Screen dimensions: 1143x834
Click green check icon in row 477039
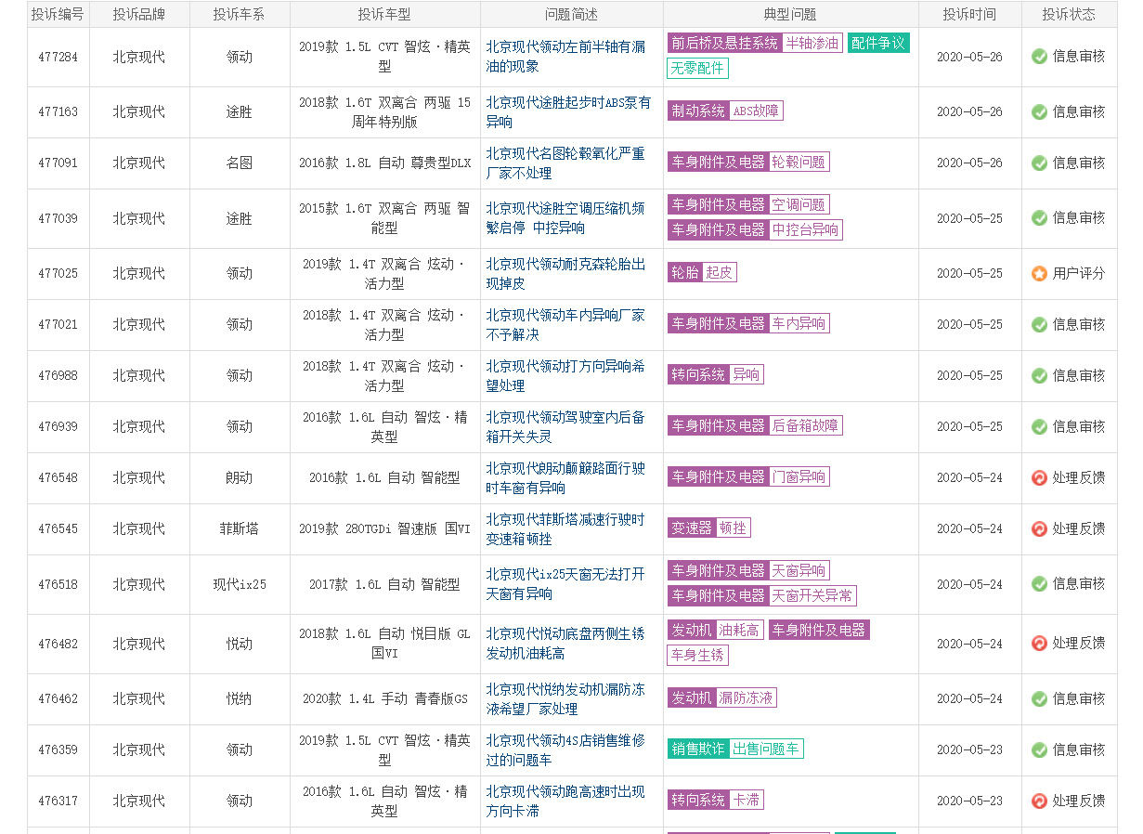click(x=1040, y=217)
